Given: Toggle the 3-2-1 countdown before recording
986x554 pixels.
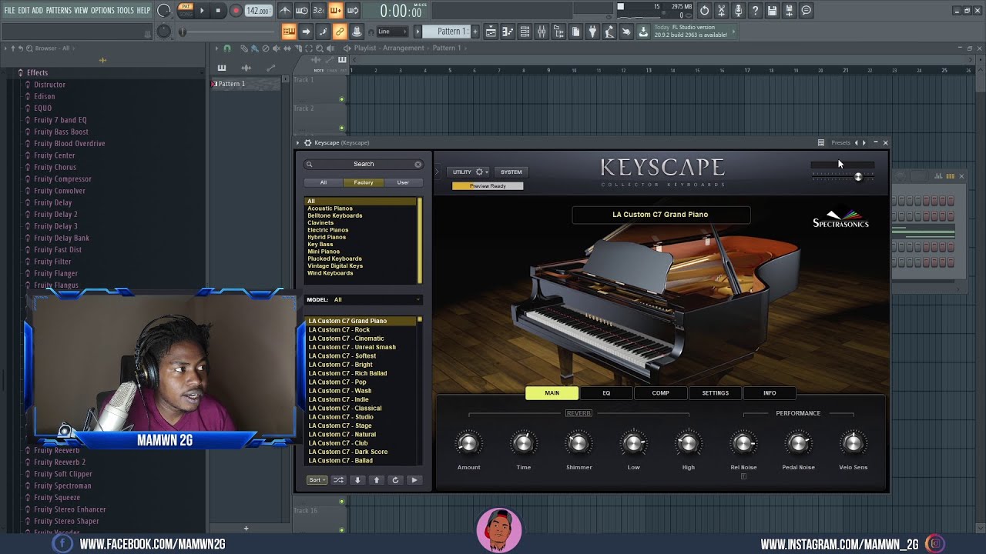Looking at the screenshot, I should (x=319, y=11).
